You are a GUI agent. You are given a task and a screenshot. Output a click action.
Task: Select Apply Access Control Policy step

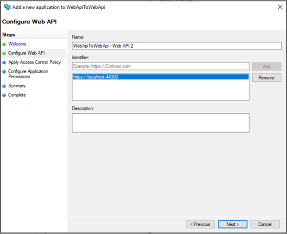[34, 62]
